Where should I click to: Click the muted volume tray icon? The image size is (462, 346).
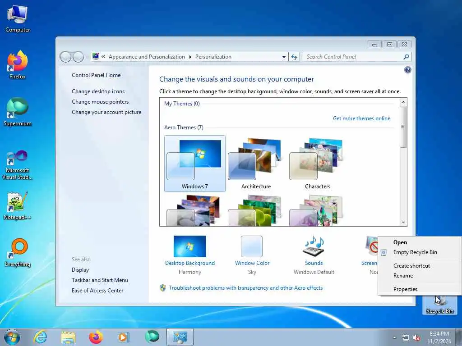(416, 338)
